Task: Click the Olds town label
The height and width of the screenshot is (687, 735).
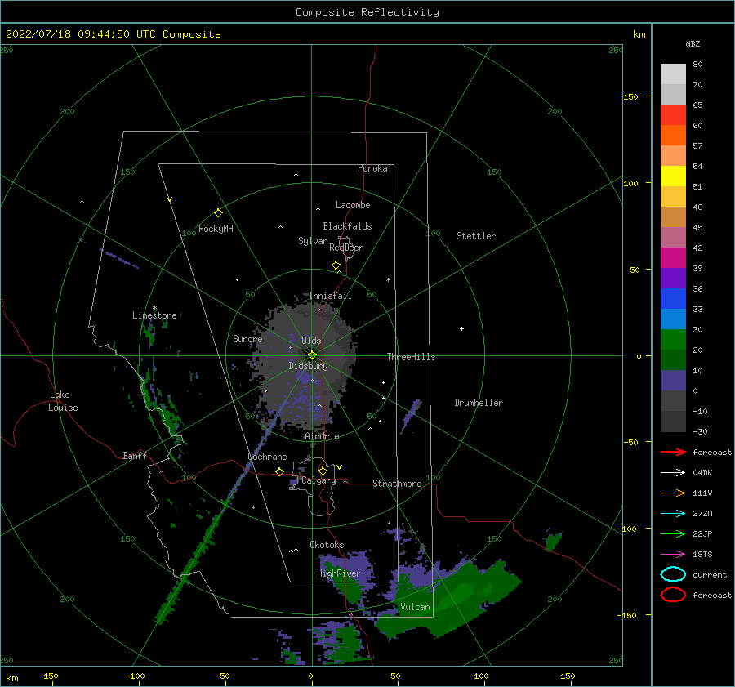Action: click(x=311, y=341)
